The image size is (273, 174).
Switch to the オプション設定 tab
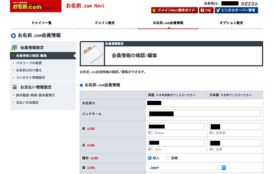pos(231,23)
